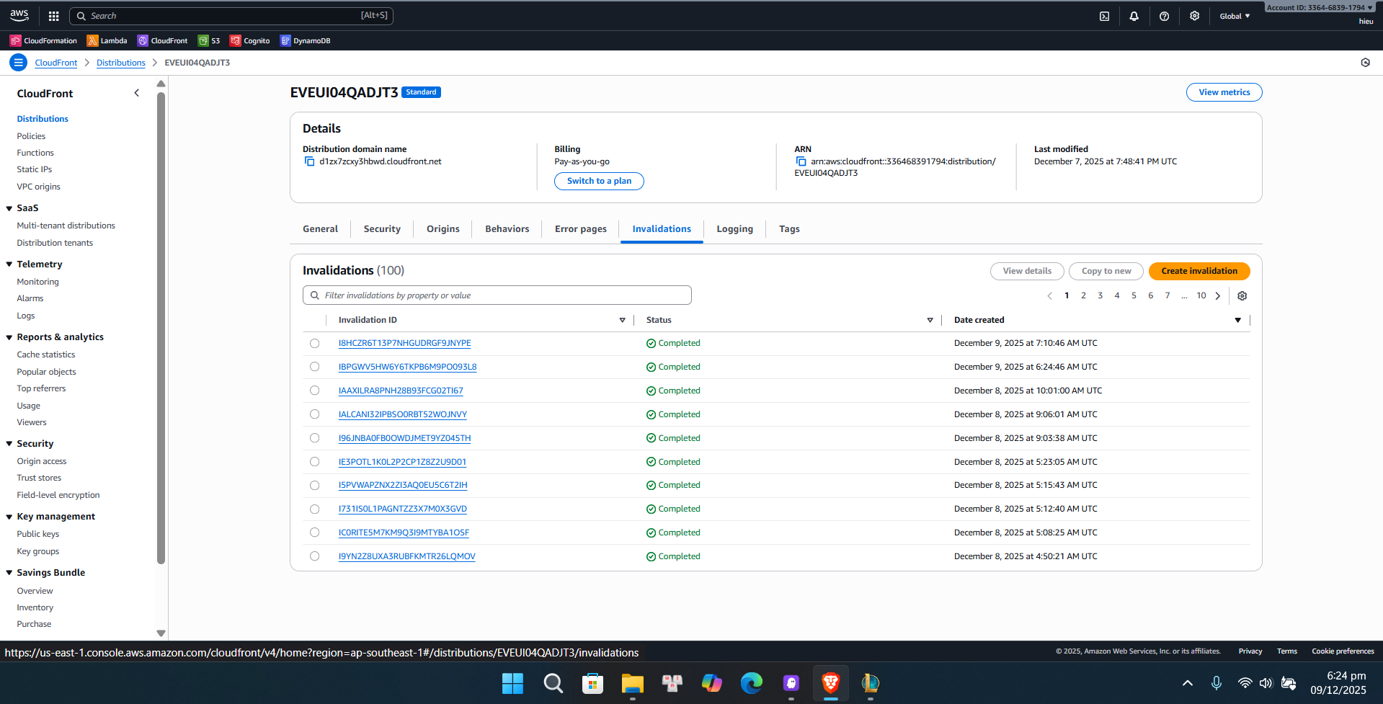Open the Help question mark icon
The image size is (1383, 704).
[x=1164, y=15]
